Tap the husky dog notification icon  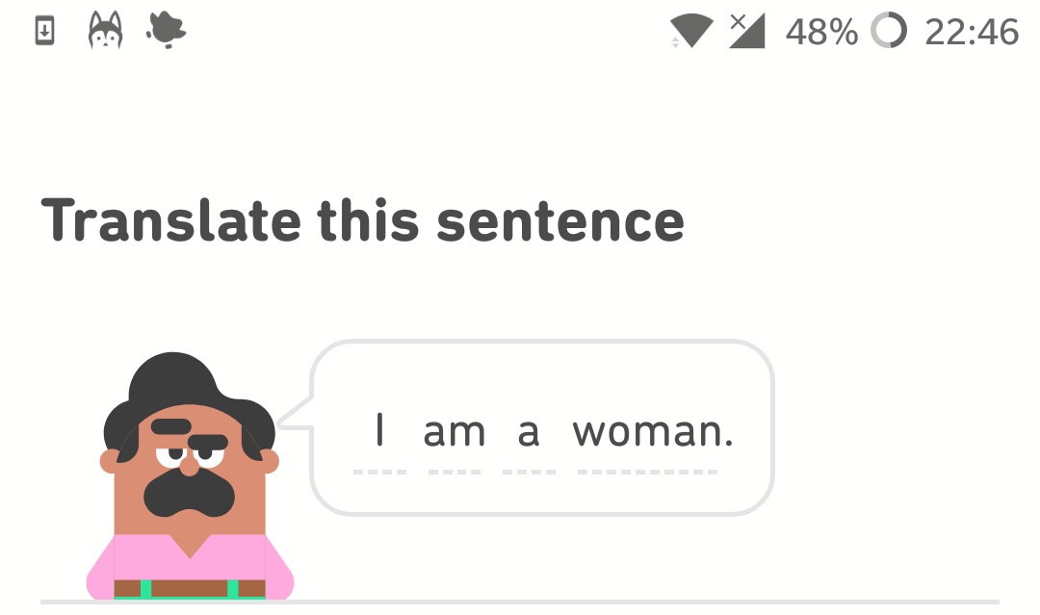pyautogui.click(x=105, y=32)
